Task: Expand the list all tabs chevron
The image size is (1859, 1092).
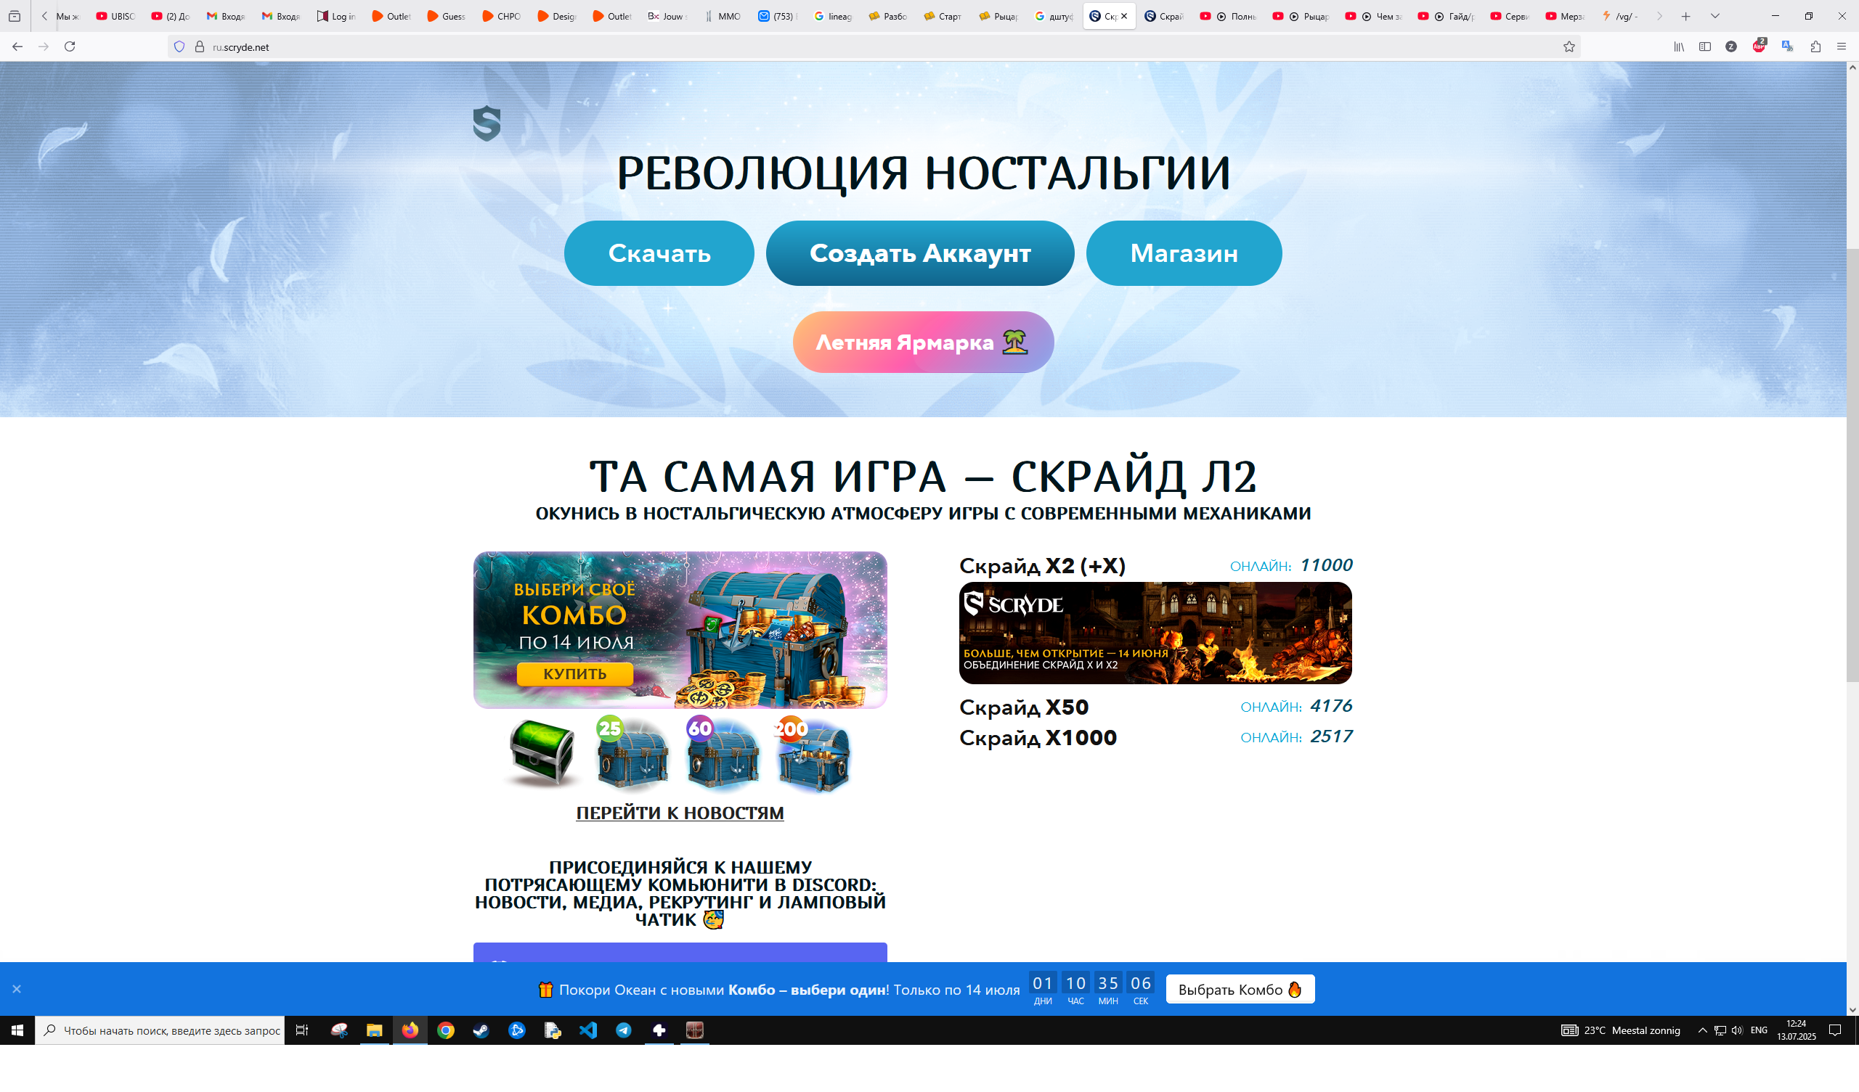Action: pos(1714,16)
